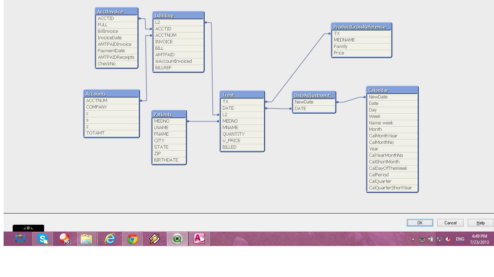Image resolution: width=494 pixels, height=277 pixels.
Task: Select the Calendar table title bar
Action: coord(392,90)
